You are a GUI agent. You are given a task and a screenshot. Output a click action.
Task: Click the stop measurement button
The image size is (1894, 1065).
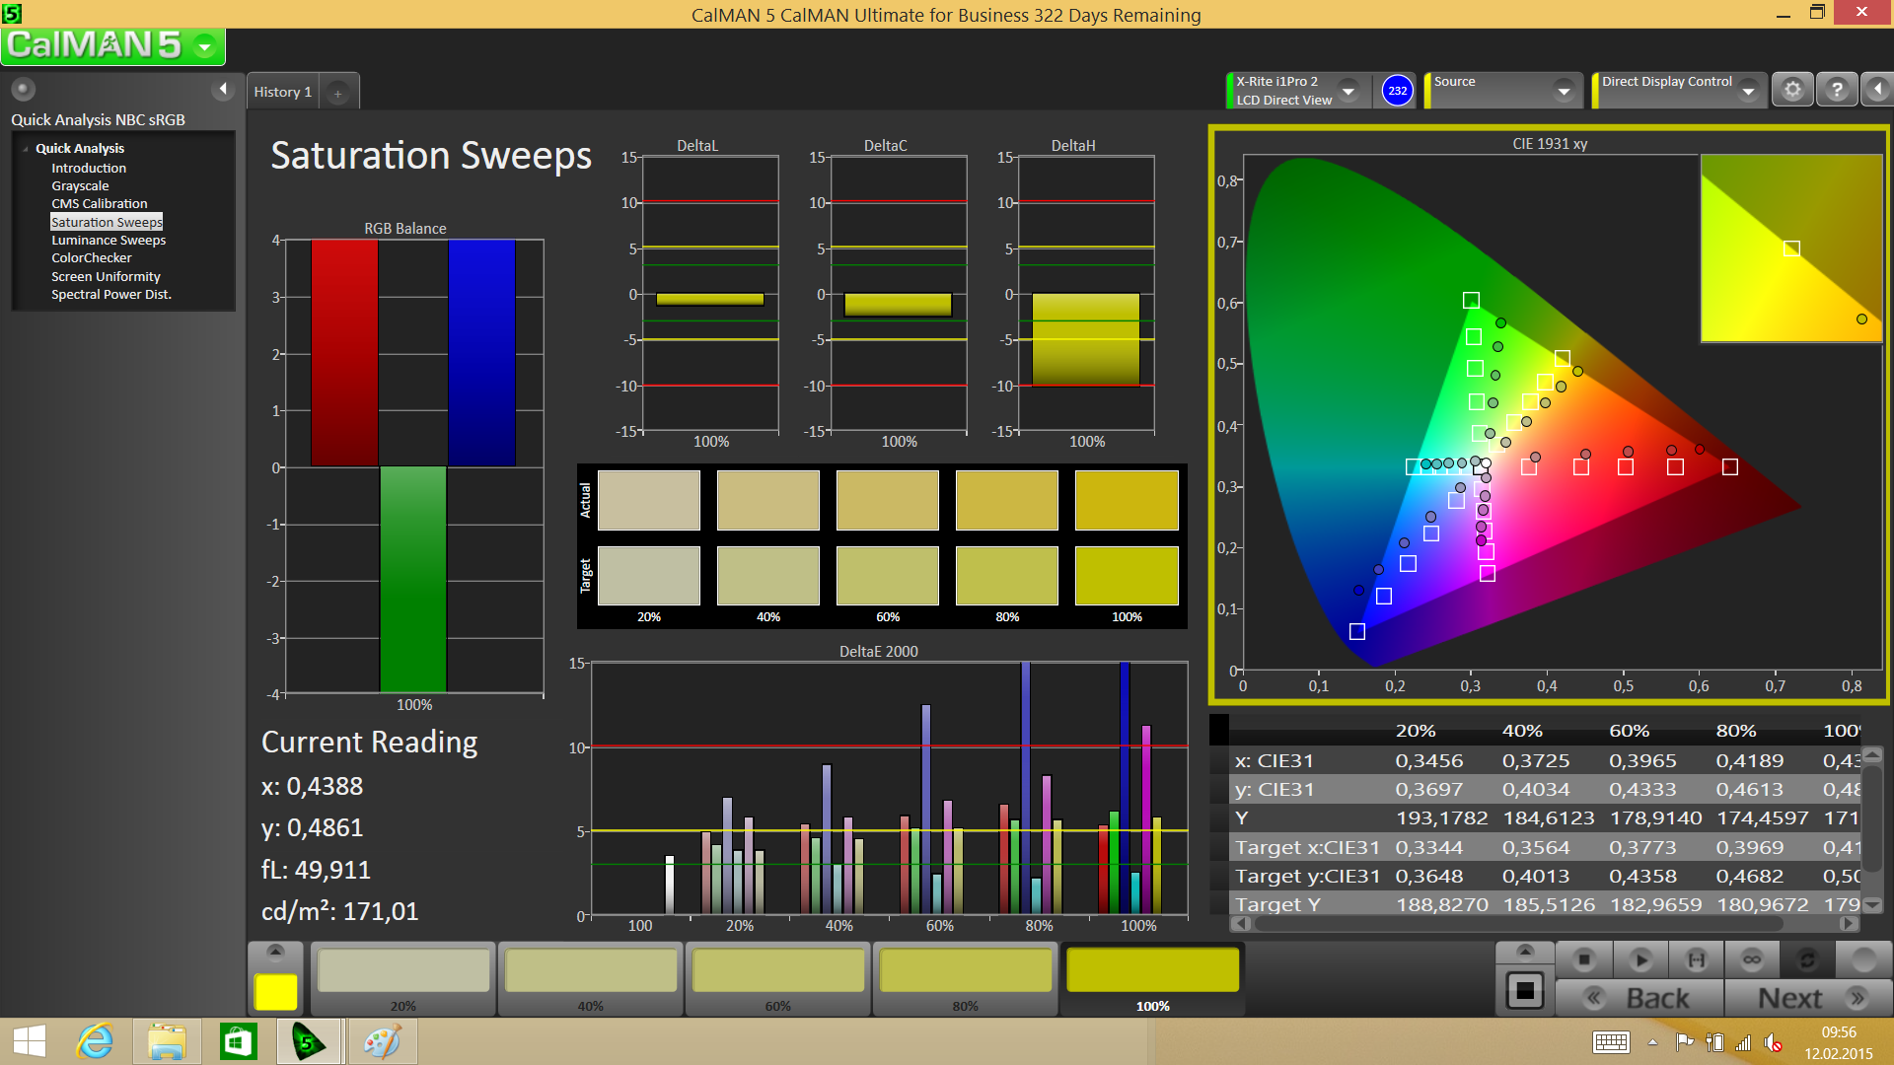pyautogui.click(x=1584, y=959)
